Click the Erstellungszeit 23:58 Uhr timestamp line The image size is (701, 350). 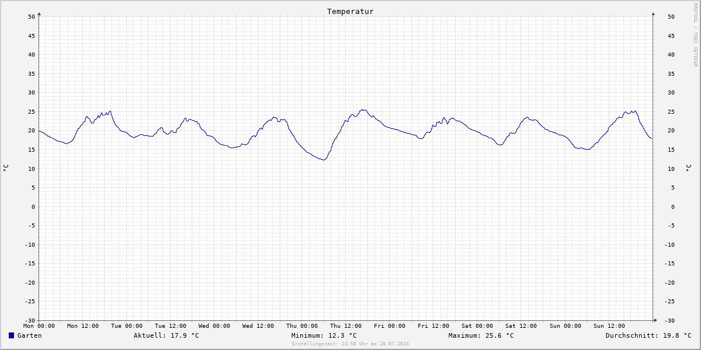(x=350, y=344)
